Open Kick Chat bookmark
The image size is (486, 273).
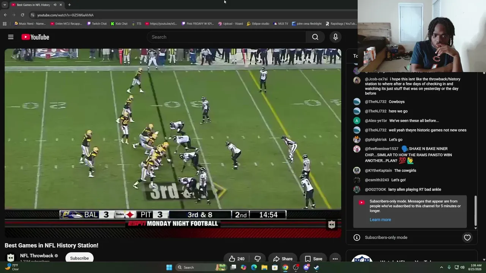[x=119, y=24]
